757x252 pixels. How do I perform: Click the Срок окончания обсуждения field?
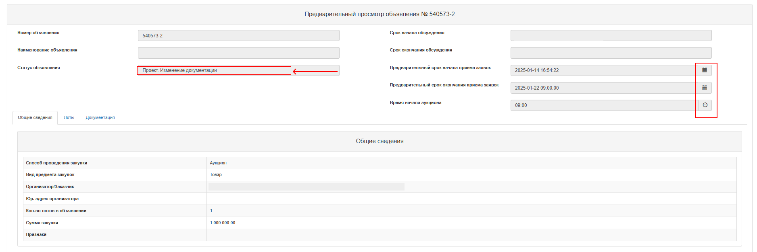pos(611,53)
